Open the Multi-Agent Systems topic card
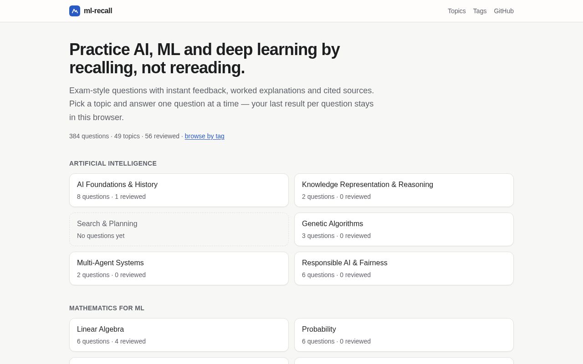Viewport: 583px width, 364px height. pyautogui.click(x=179, y=268)
